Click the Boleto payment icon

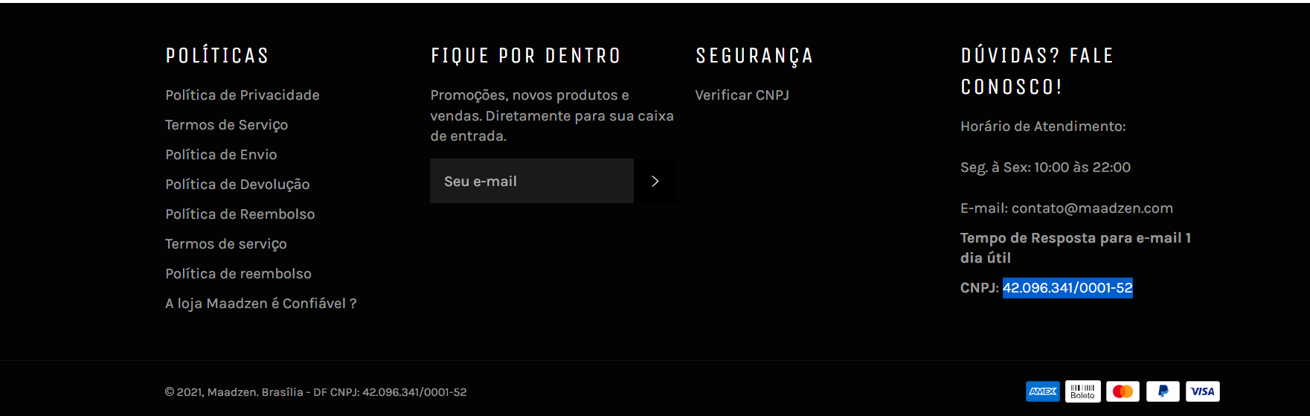coord(1082,391)
